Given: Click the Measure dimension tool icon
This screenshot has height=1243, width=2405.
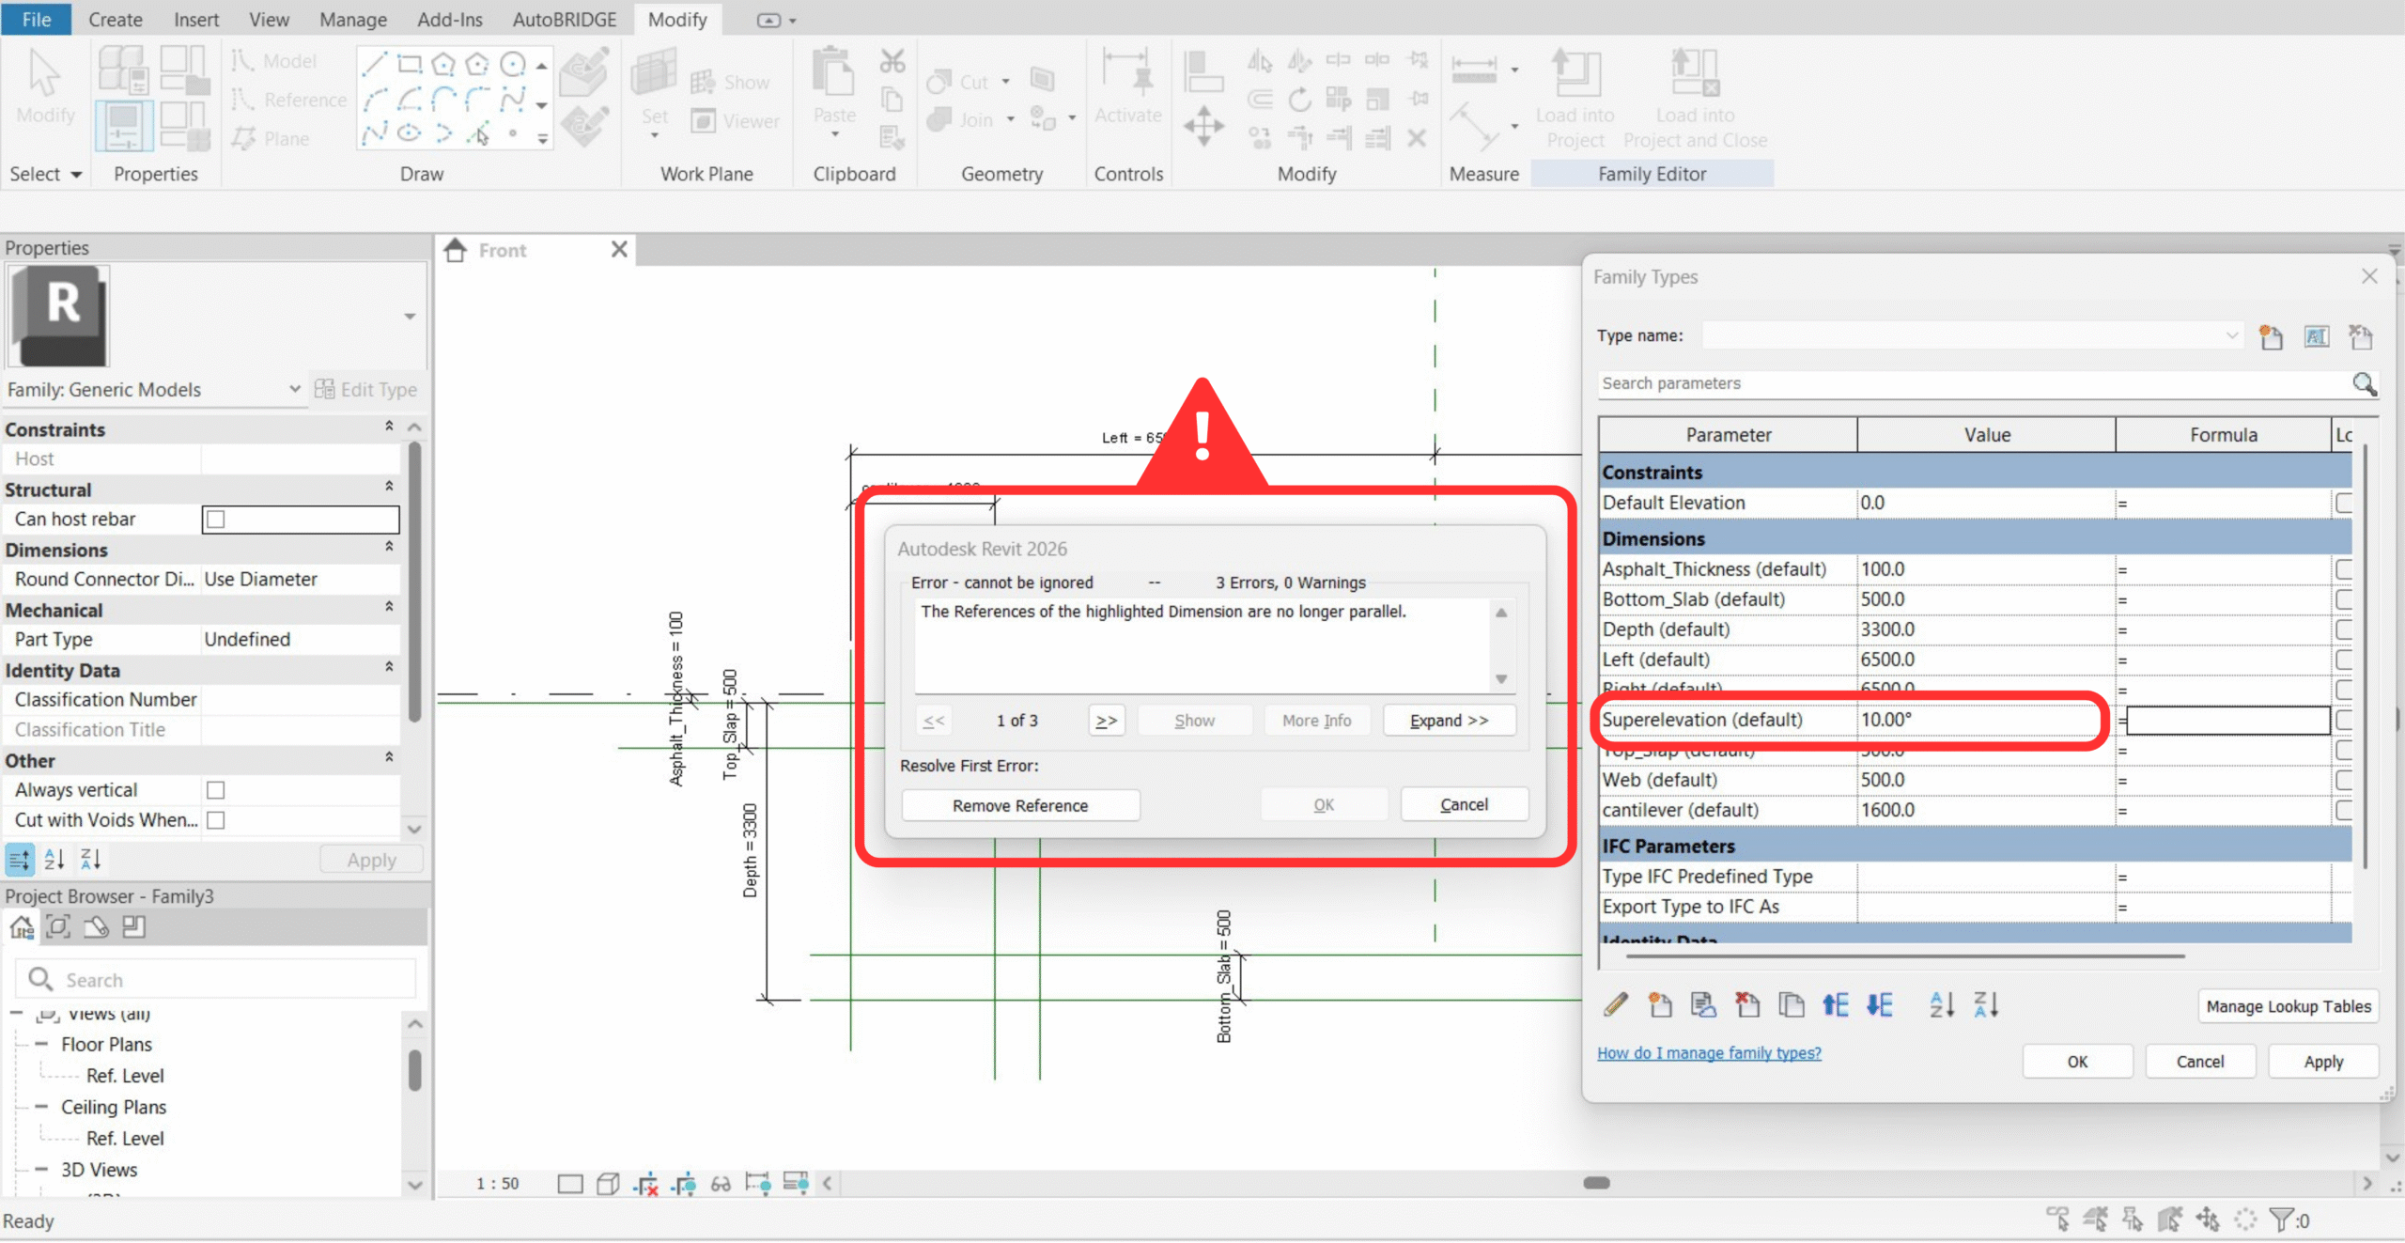Looking at the screenshot, I should (x=1473, y=70).
